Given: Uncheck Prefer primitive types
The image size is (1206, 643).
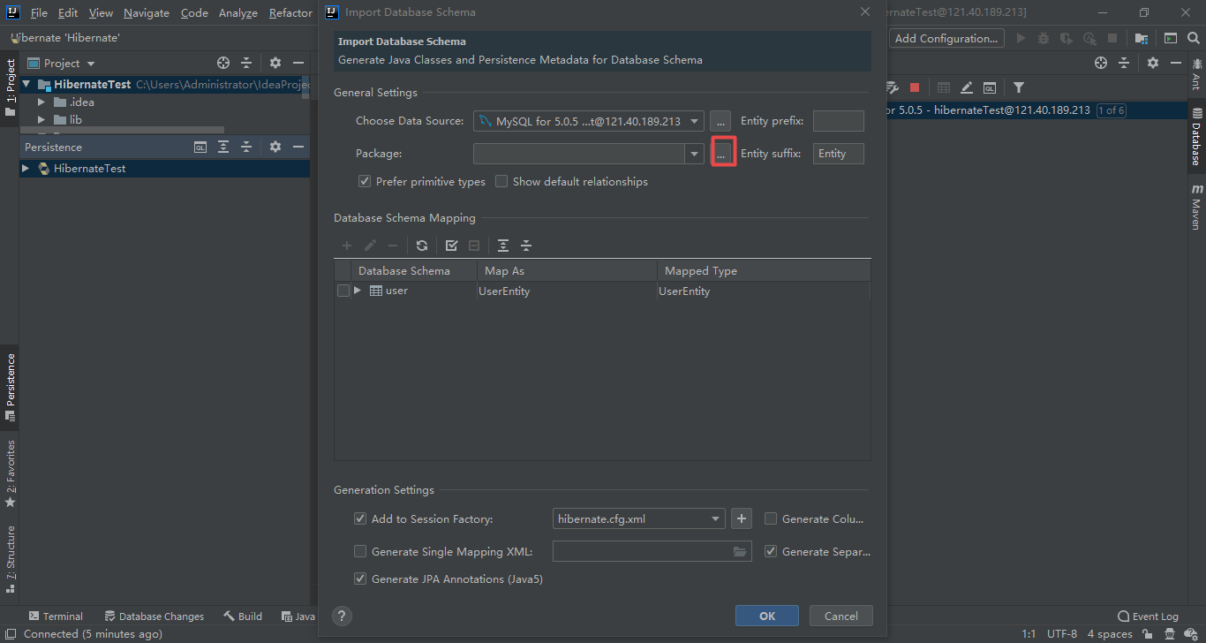Looking at the screenshot, I should click(364, 181).
